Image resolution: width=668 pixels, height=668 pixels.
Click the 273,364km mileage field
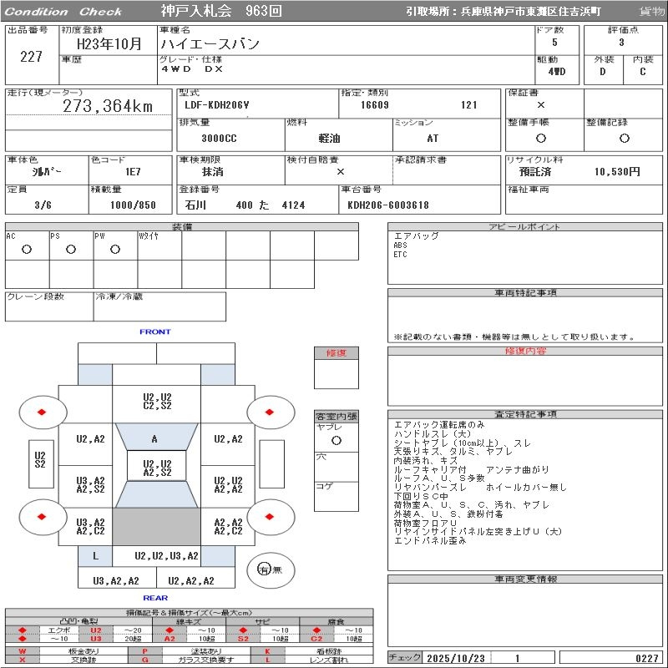tap(109, 106)
